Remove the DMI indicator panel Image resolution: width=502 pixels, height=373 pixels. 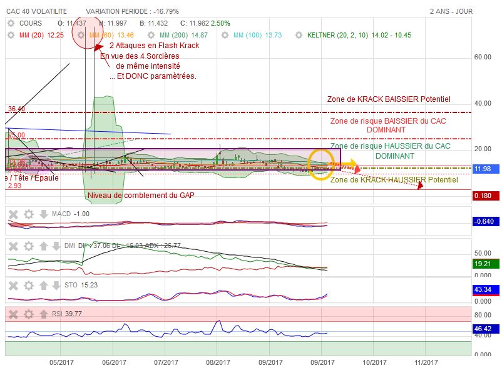pos(13,246)
